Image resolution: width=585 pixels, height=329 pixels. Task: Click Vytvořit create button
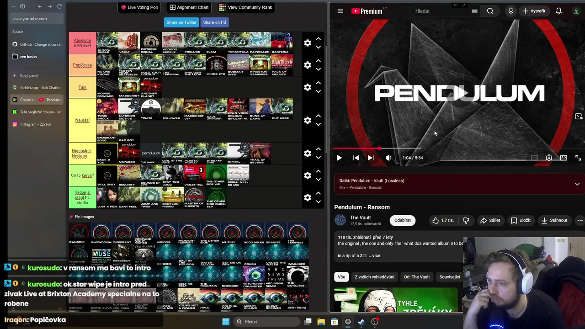[x=534, y=11]
